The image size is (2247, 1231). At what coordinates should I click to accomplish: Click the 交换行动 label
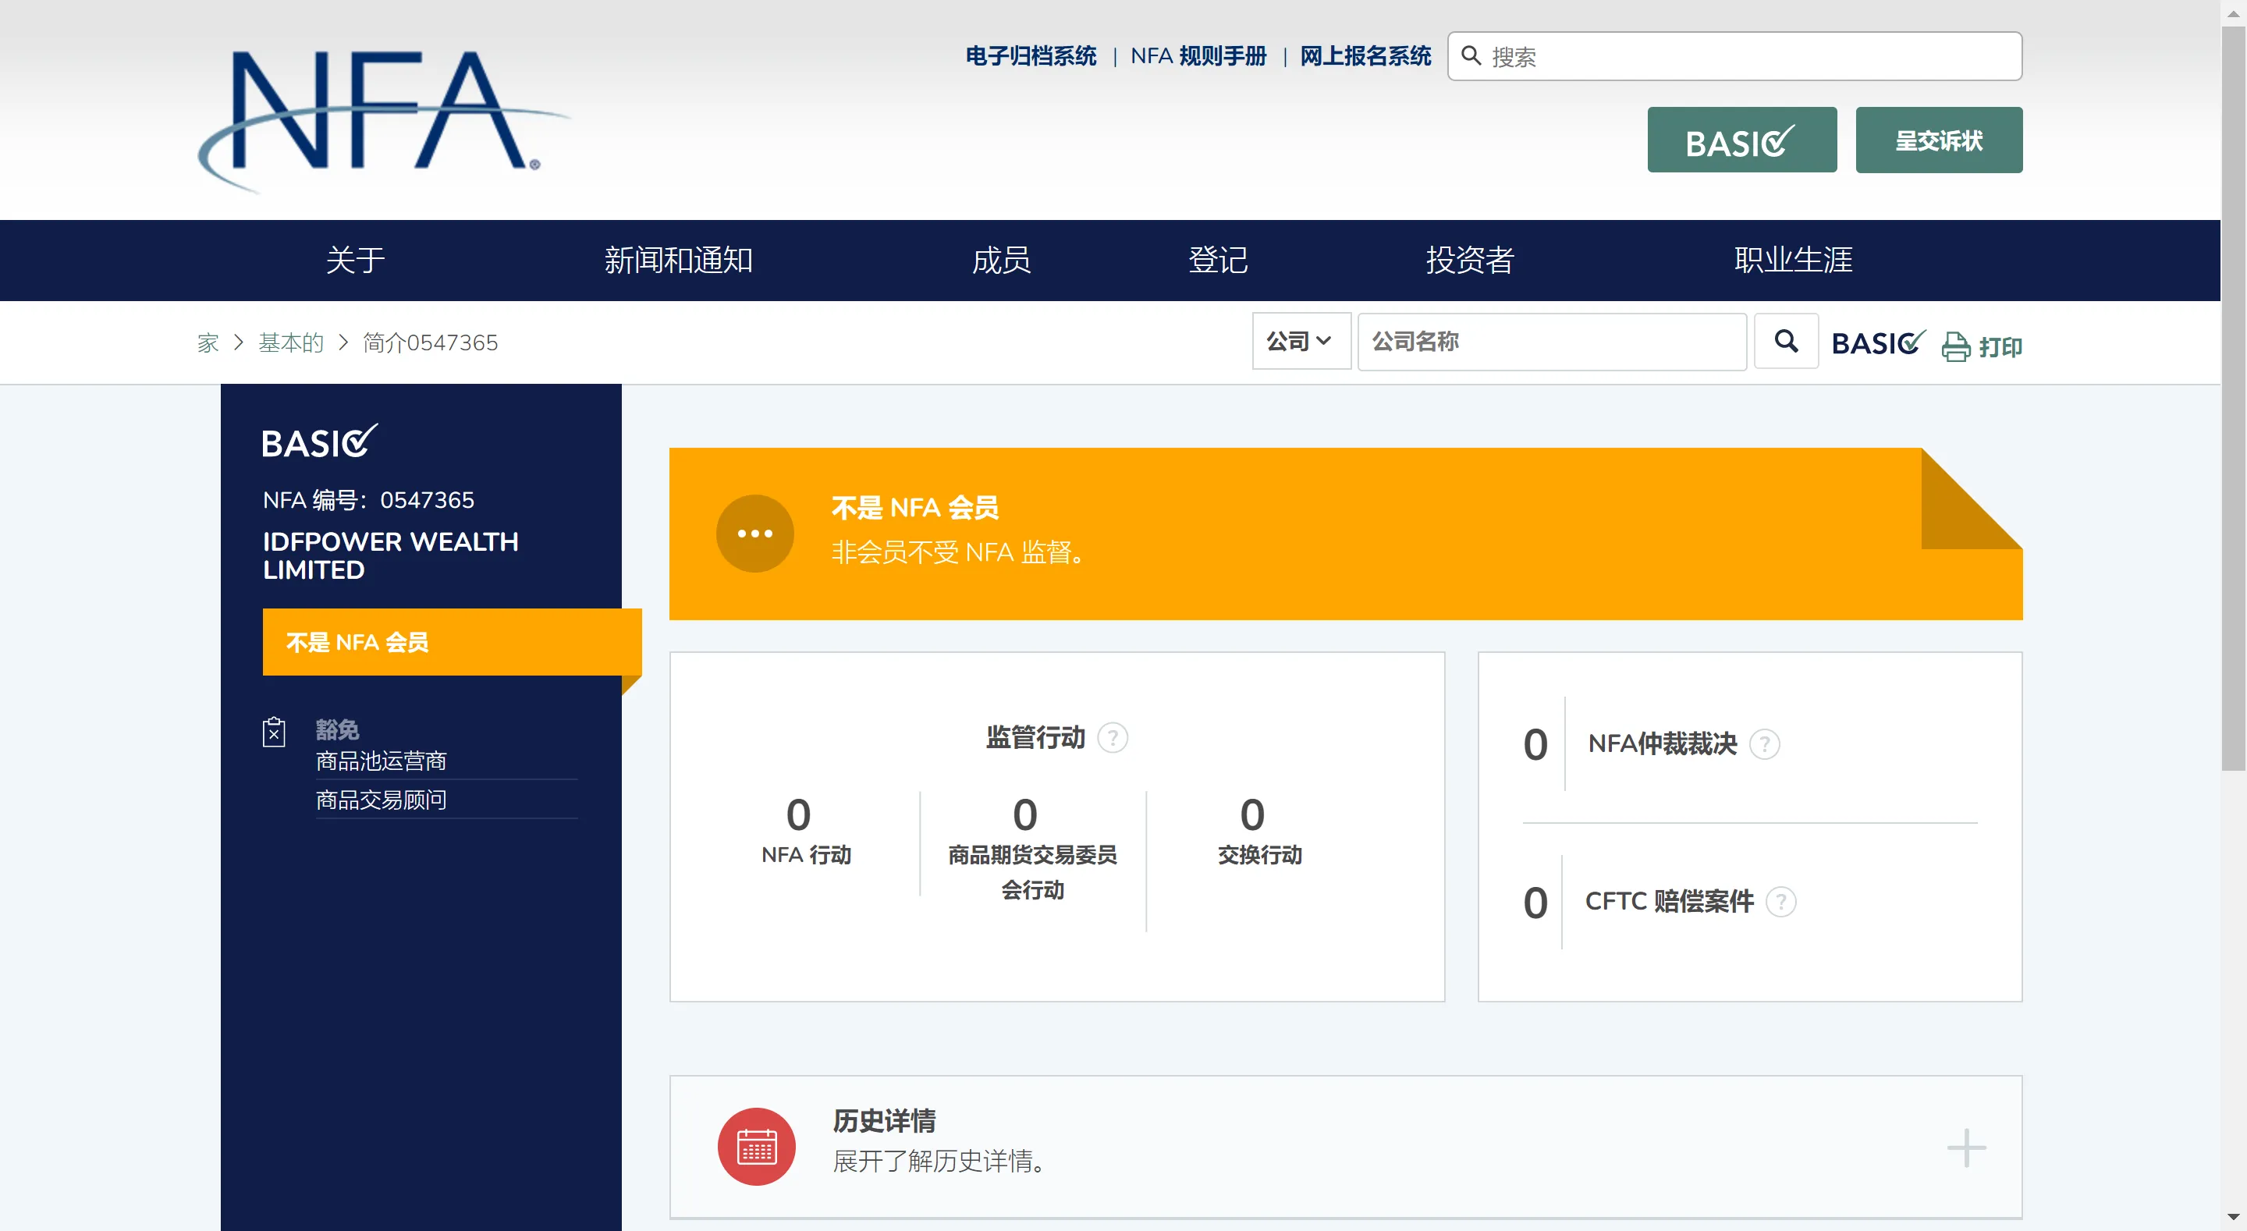coord(1259,855)
